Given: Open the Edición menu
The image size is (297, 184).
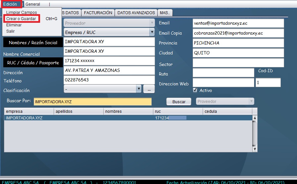Looking at the screenshot, I should pos(10,4).
